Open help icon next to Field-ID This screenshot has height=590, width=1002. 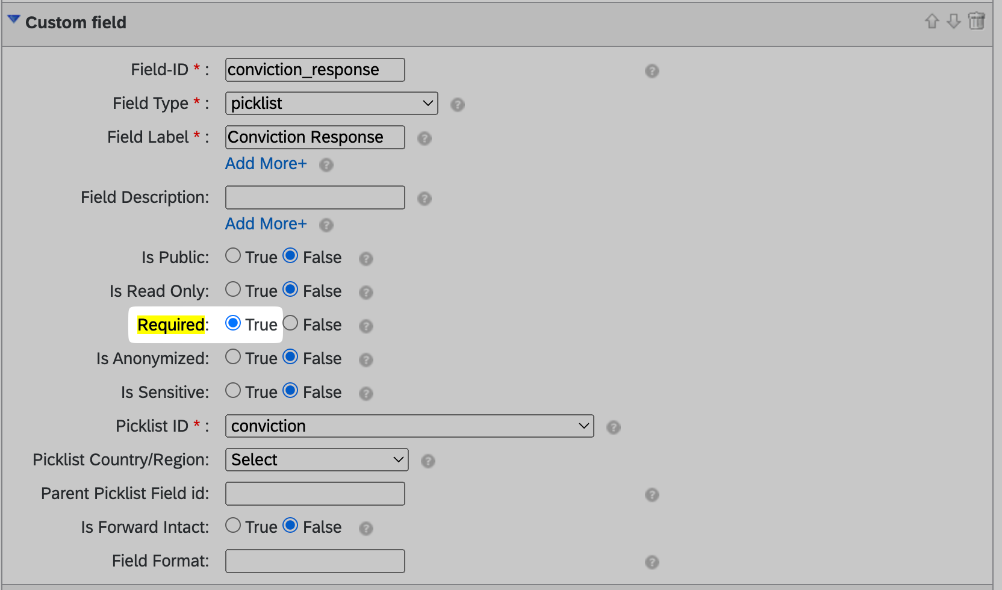click(652, 71)
